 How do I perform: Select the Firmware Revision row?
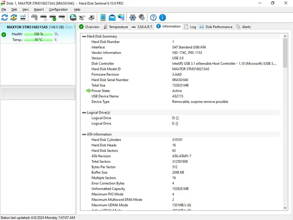coord(180,74)
